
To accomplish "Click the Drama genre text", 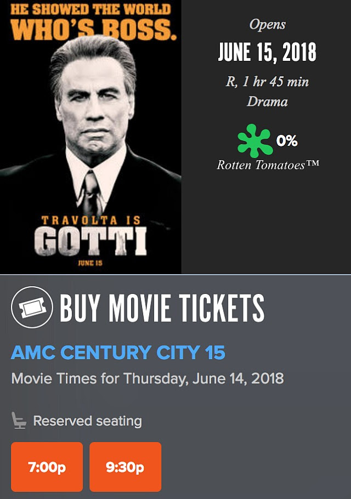I will point(267,101).
